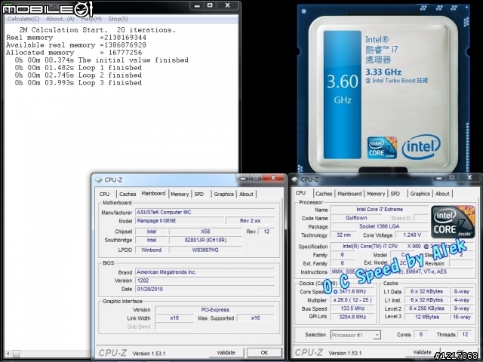Click Bus Speed 133.5 MHz value
This screenshot has width=483, height=362.
coord(352,308)
